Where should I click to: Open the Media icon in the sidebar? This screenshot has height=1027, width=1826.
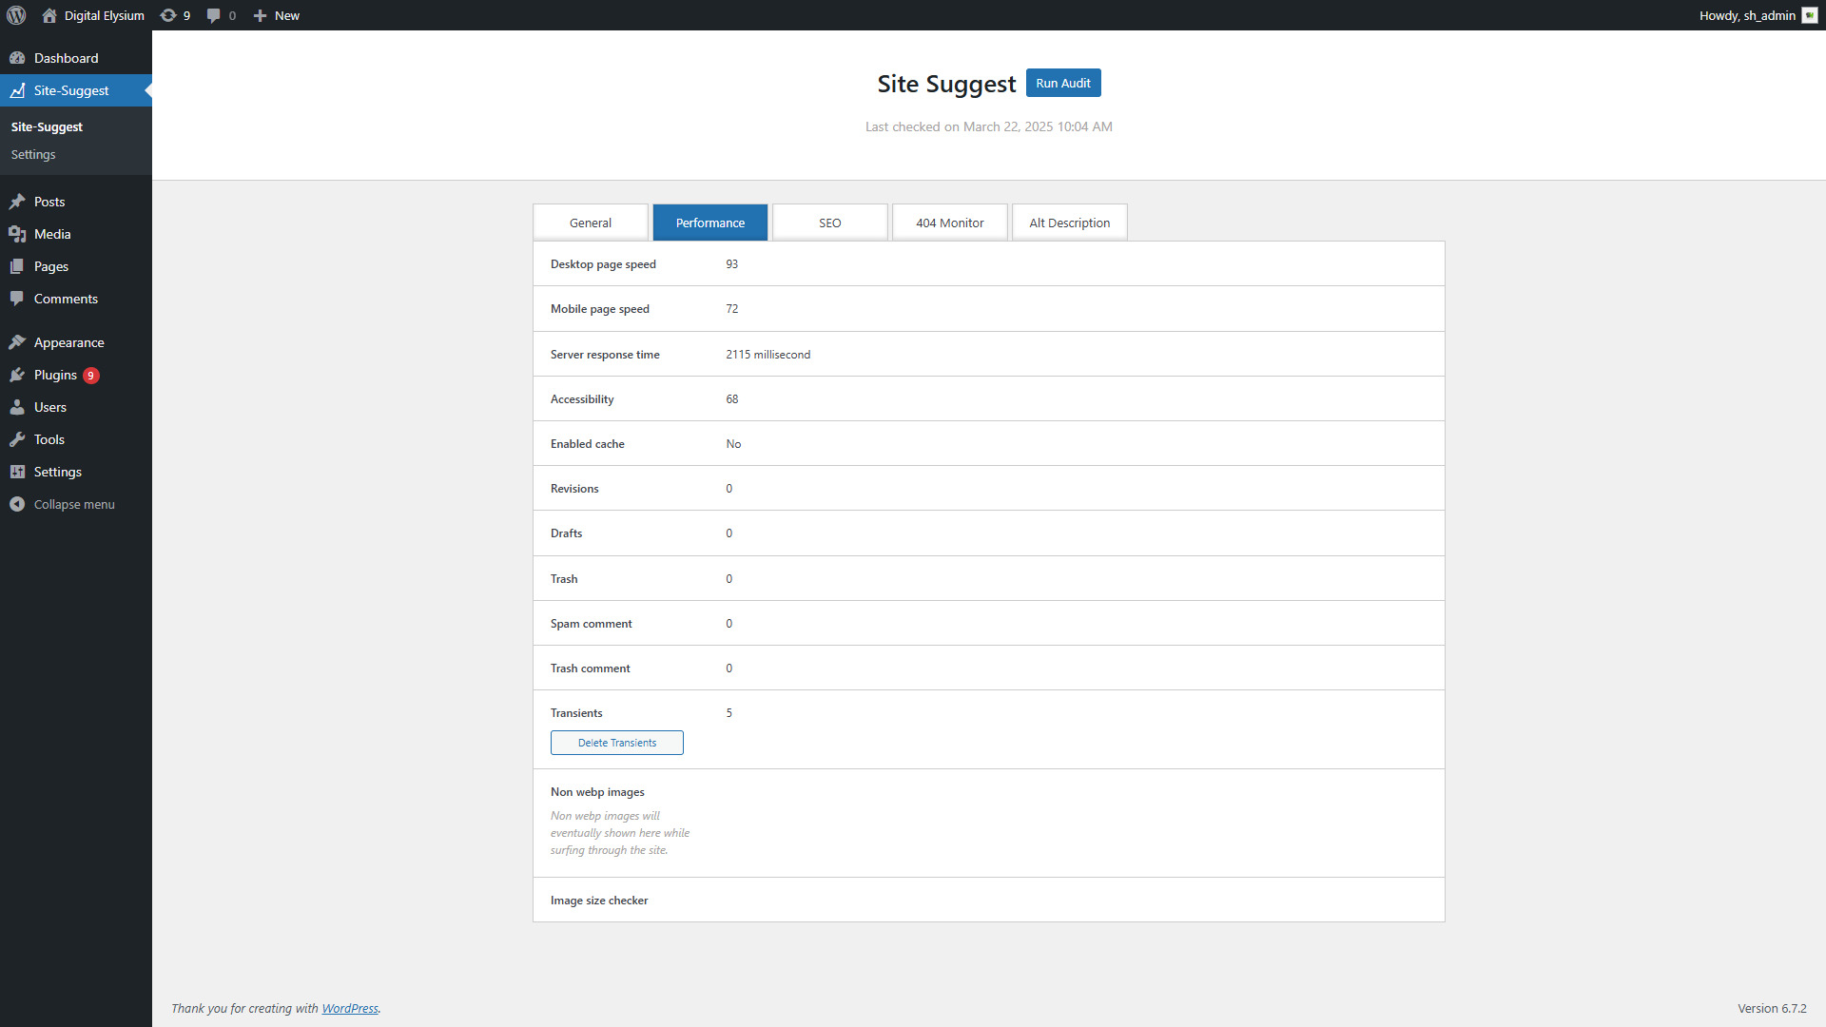click(x=17, y=234)
